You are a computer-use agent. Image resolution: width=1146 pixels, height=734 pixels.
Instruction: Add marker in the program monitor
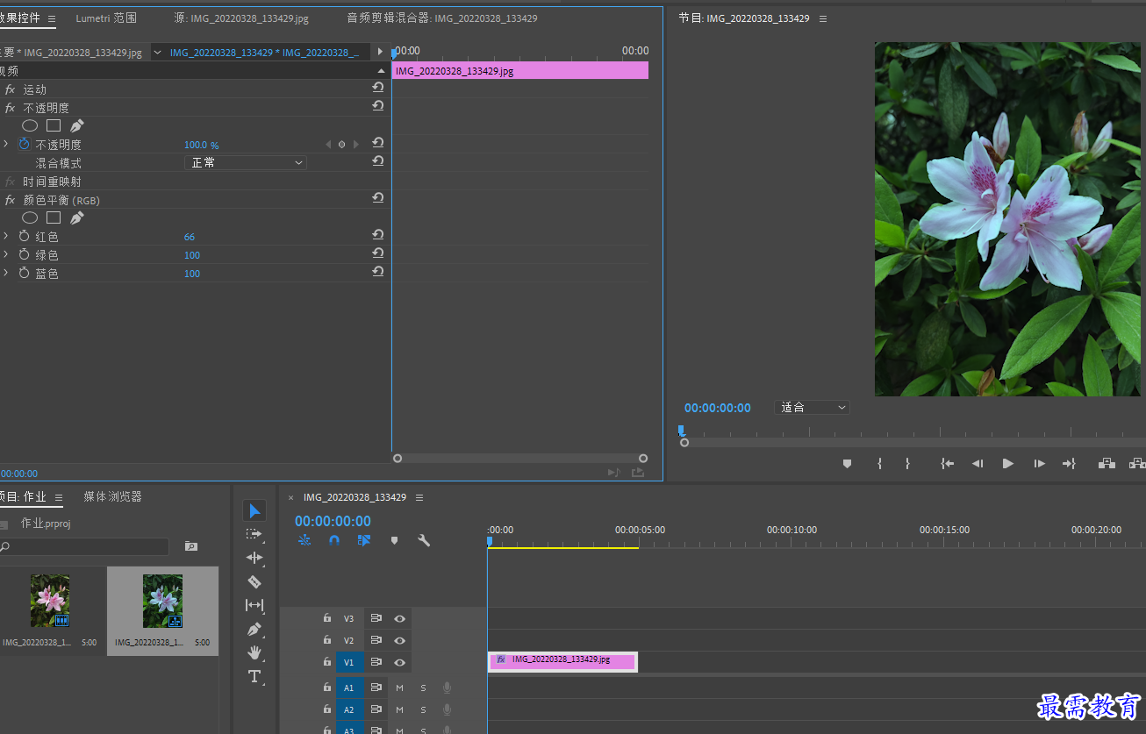(847, 464)
